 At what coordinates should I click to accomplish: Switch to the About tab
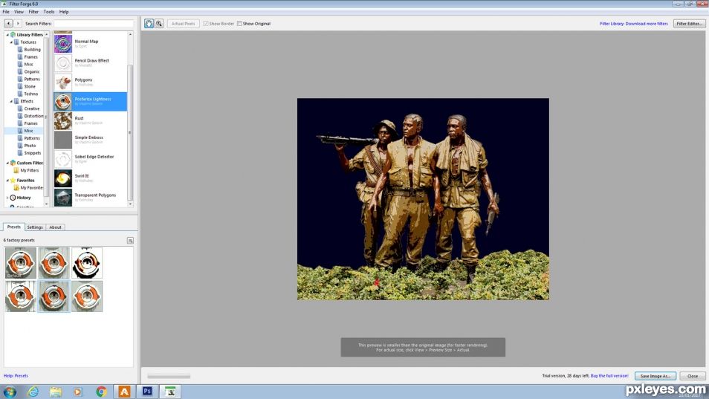tap(55, 227)
